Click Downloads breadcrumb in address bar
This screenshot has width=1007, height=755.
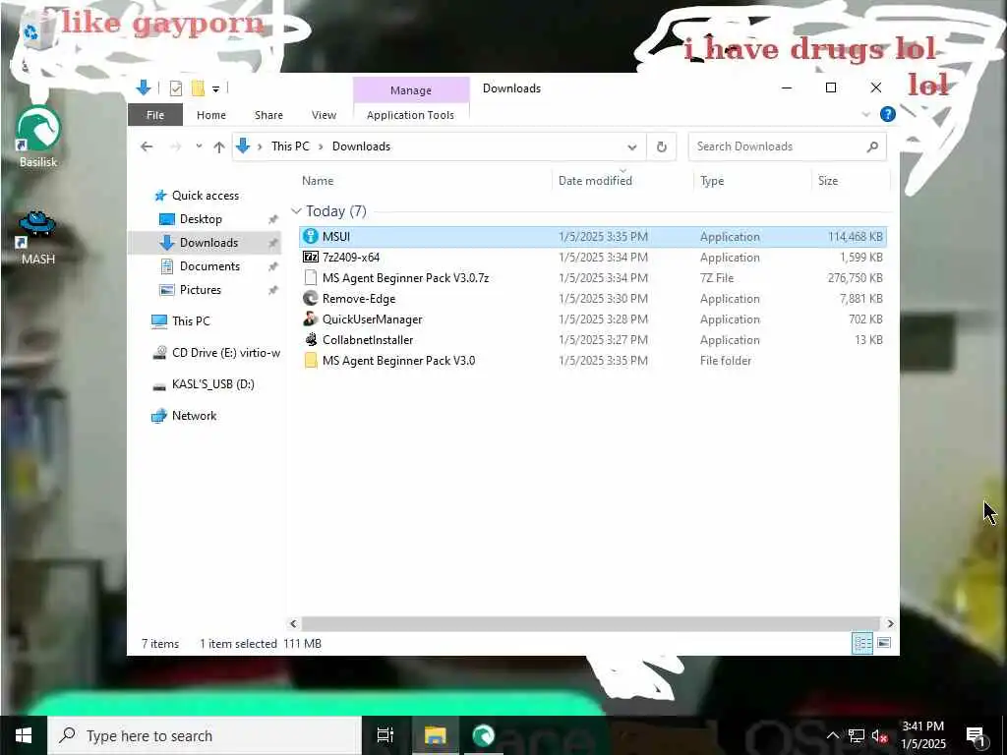pos(361,146)
